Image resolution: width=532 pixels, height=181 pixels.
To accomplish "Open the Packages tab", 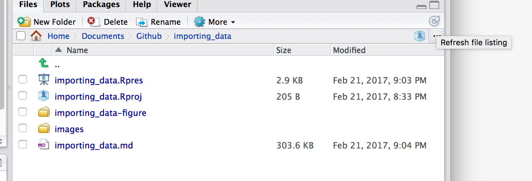I will point(101,5).
